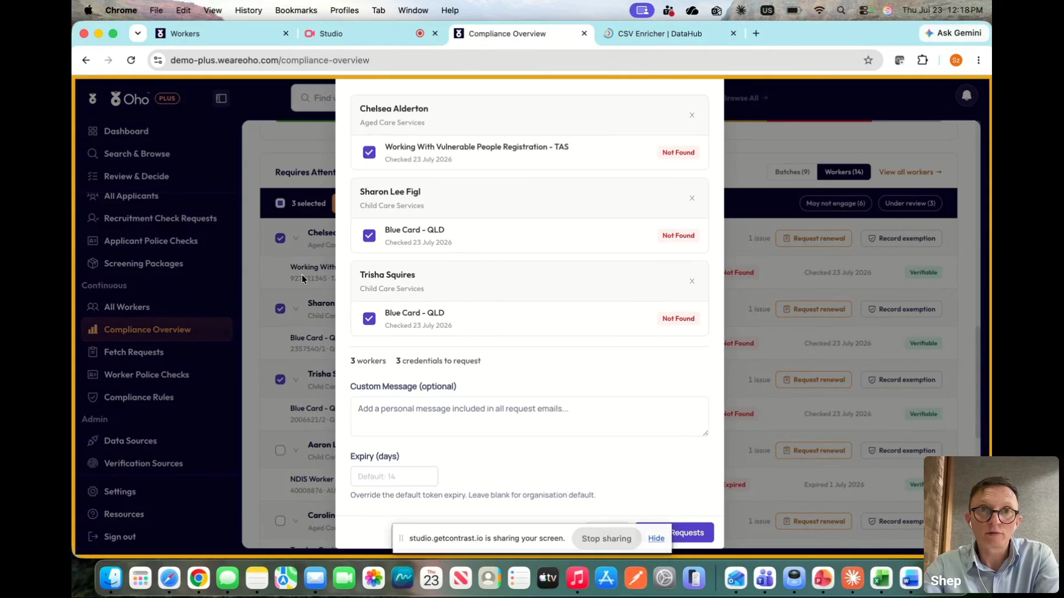Click Record exemption in the Aaron row
Screen dimensions: 1064x598
pyautogui.click(x=901, y=450)
